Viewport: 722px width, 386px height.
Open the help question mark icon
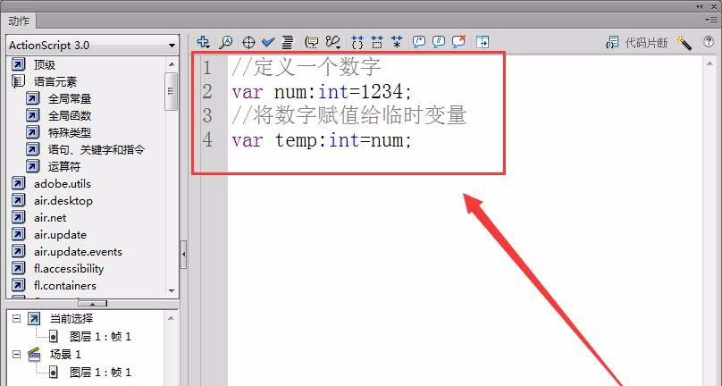click(709, 42)
